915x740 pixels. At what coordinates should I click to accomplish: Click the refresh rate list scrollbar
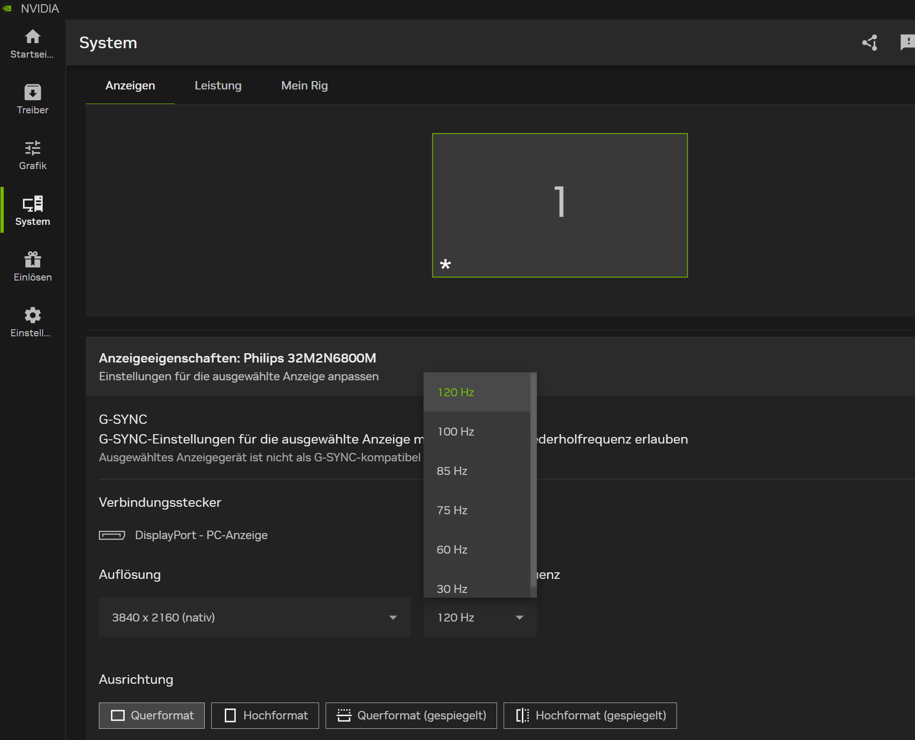coord(533,480)
